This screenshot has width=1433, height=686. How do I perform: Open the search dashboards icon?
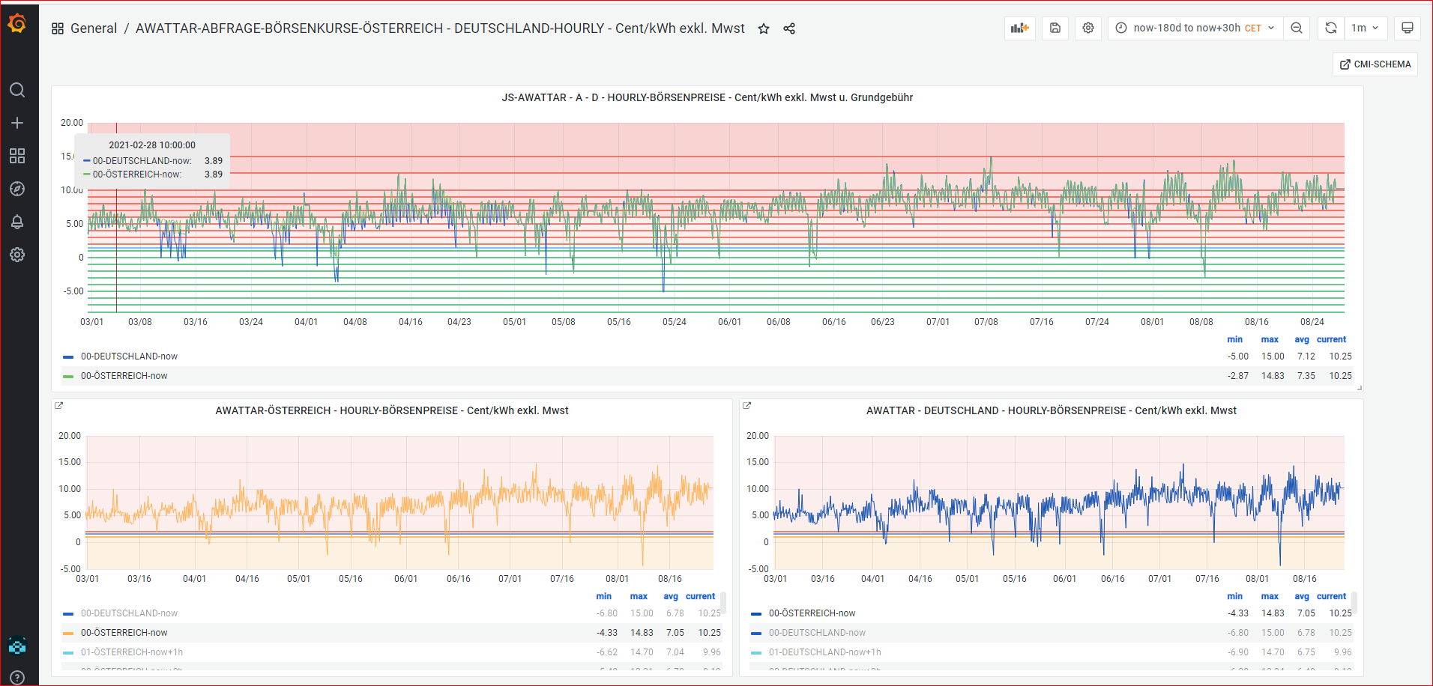tap(17, 90)
